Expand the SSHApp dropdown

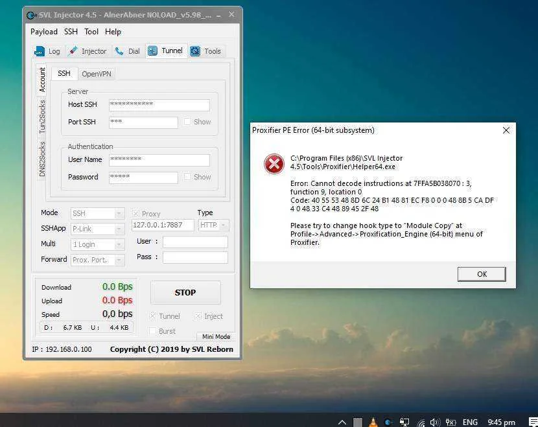click(119, 229)
